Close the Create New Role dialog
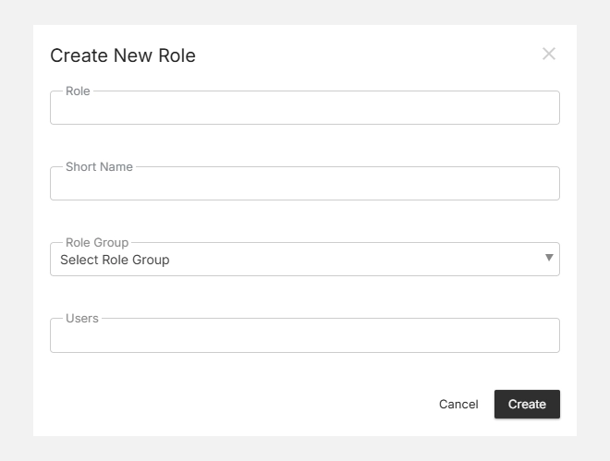The image size is (610, 461). pos(548,54)
